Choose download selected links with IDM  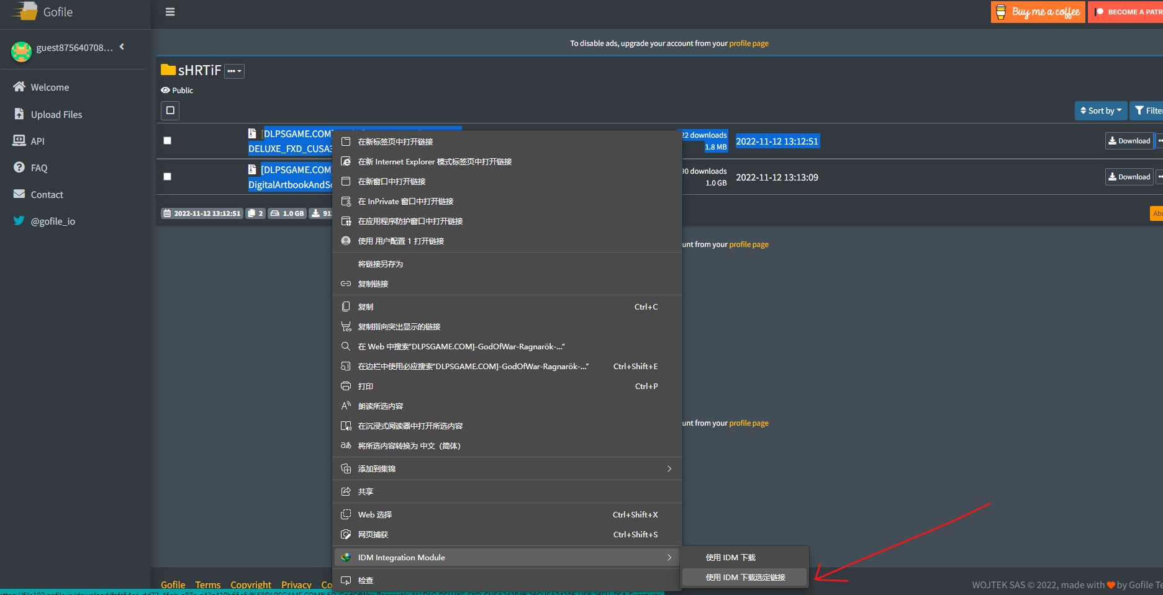tap(744, 578)
